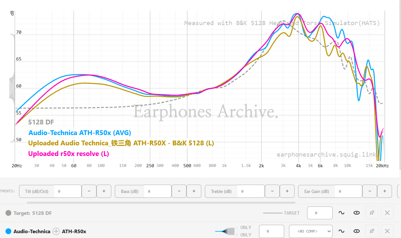Select "Target: 5128 DF" row label
This screenshot has width=401, height=238.
coord(33,213)
